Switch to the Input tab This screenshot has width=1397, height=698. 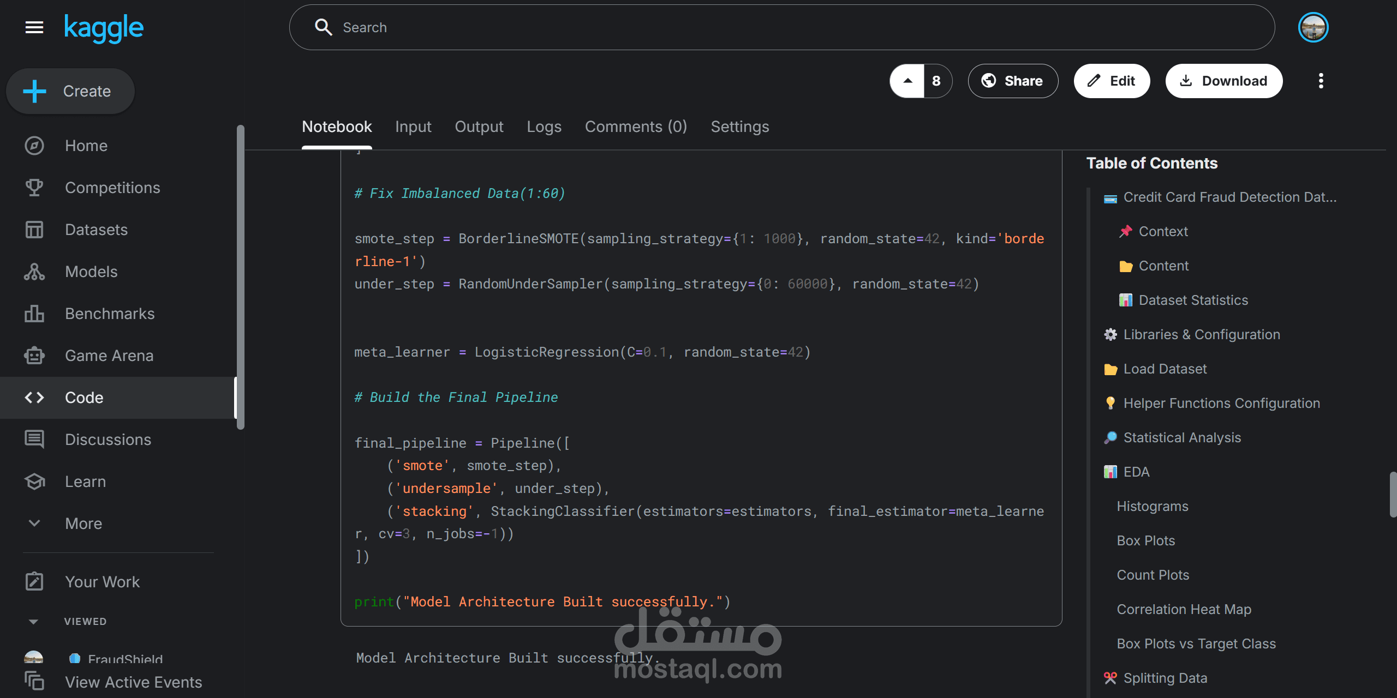pos(413,127)
